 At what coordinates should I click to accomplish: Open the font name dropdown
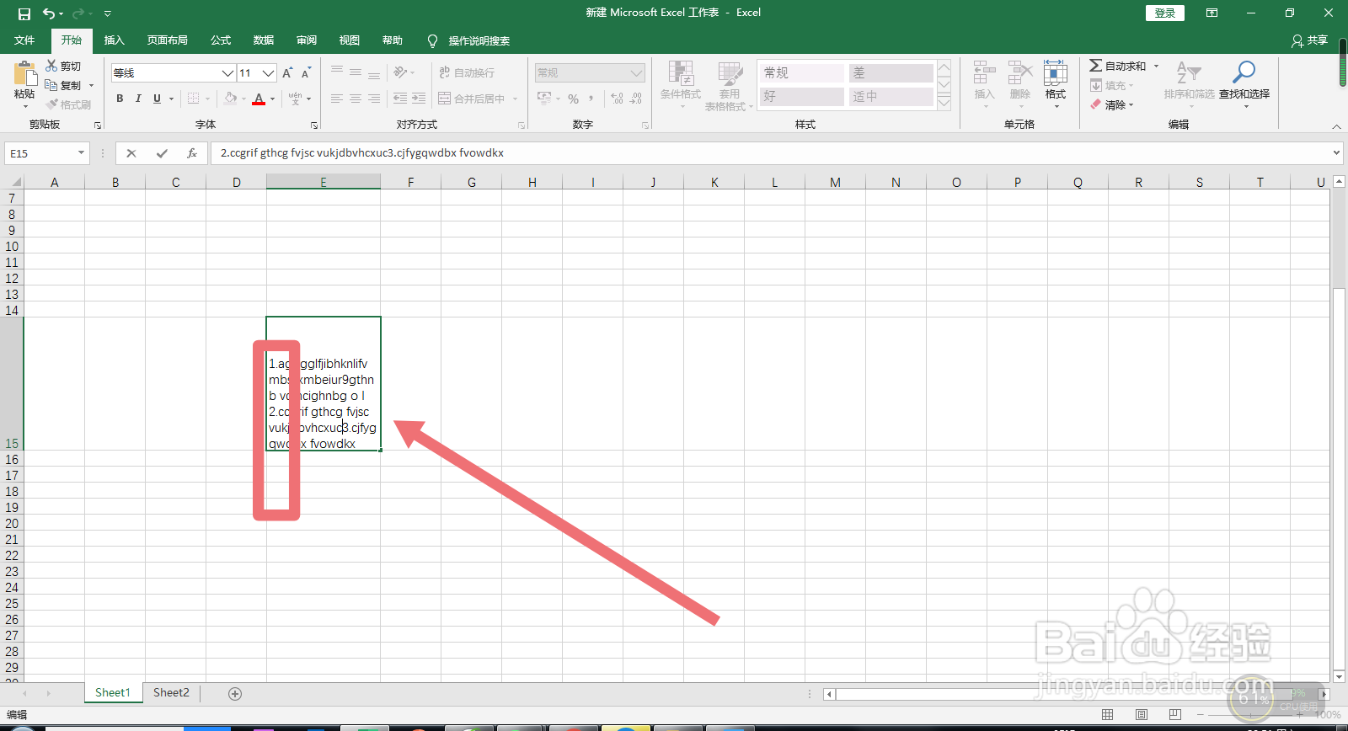(x=227, y=73)
